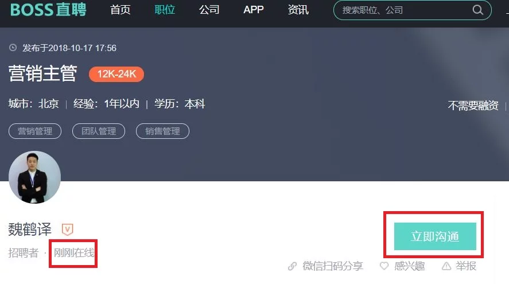Open the 资讯 navigation item
Image resolution: width=509 pixels, height=284 pixels.
click(298, 10)
